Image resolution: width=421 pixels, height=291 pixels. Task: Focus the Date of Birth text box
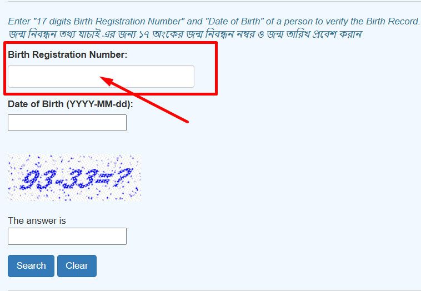click(x=67, y=123)
